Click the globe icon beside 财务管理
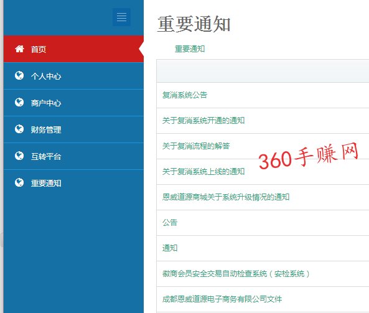Image resolution: width=369 pixels, height=313 pixels. tap(19, 129)
